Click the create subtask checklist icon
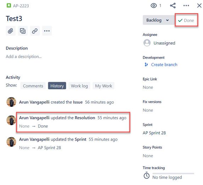Screen dimensions: 203x185 click(x=23, y=31)
